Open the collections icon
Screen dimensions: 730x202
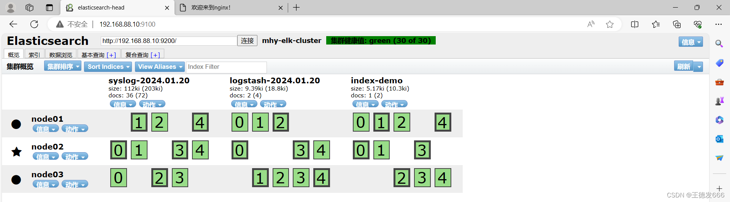tap(677, 24)
